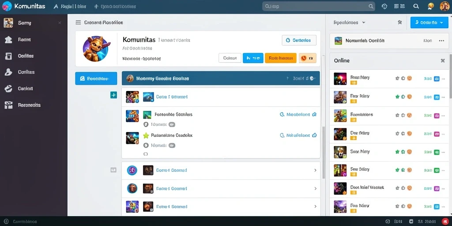Click the Nrheenlonrt link on Ranarstrine Ocodelx post
Image resolution: width=452 pixels, height=226 pixels.
pyautogui.click(x=298, y=135)
